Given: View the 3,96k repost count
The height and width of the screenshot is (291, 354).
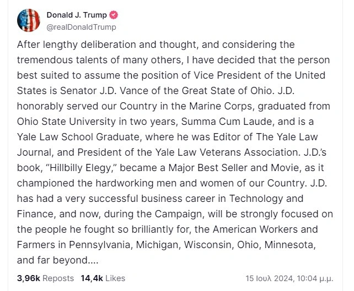Looking at the screenshot, I should 29,278.
